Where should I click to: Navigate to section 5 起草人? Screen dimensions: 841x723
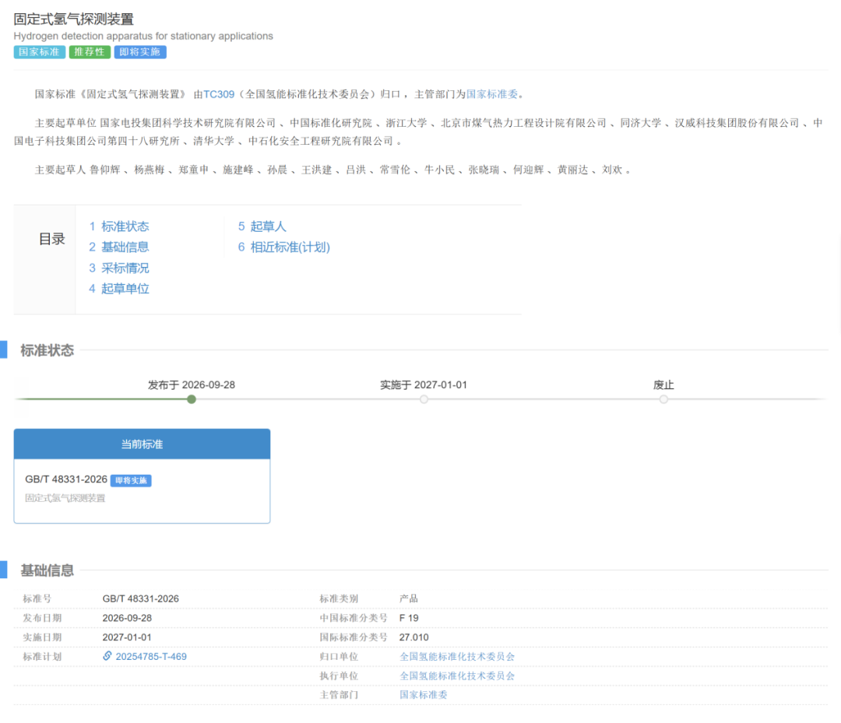[x=262, y=226]
